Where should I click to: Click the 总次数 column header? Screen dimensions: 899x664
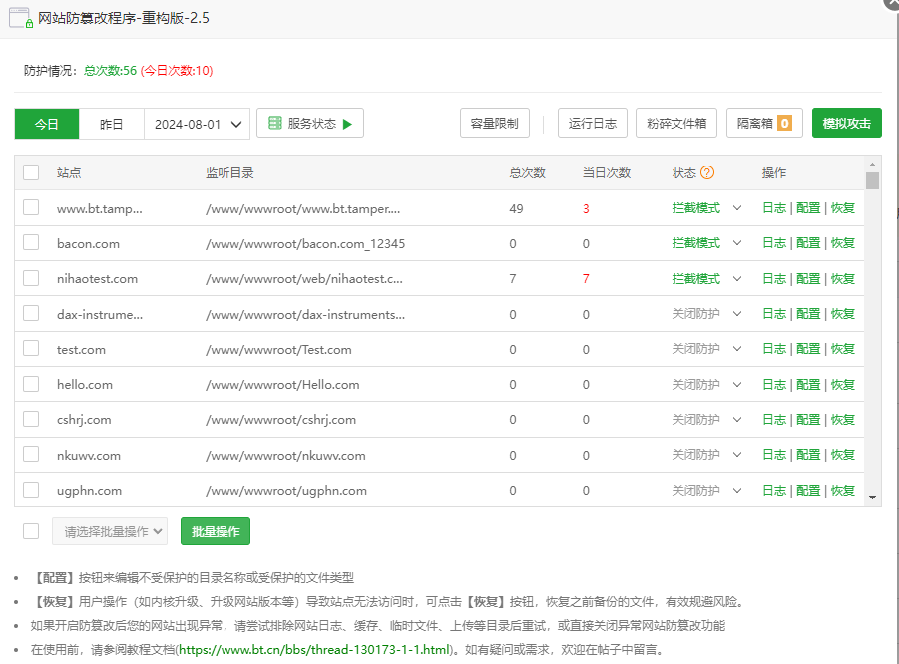528,173
